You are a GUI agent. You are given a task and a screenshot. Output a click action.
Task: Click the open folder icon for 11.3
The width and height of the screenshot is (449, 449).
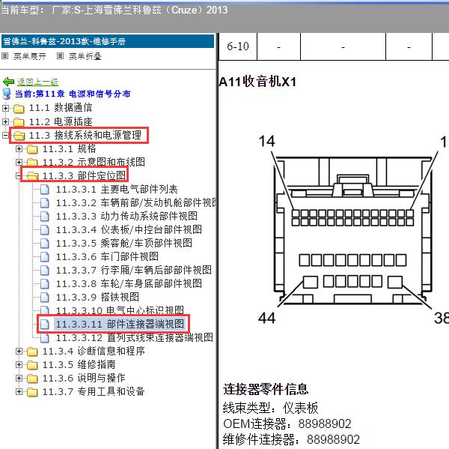coord(19,136)
